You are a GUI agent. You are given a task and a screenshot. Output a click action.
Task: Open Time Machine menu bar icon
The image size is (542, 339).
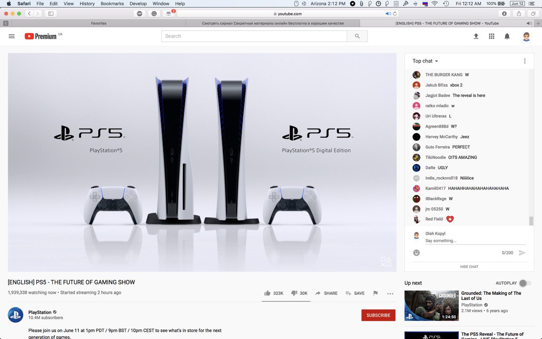[446, 3]
